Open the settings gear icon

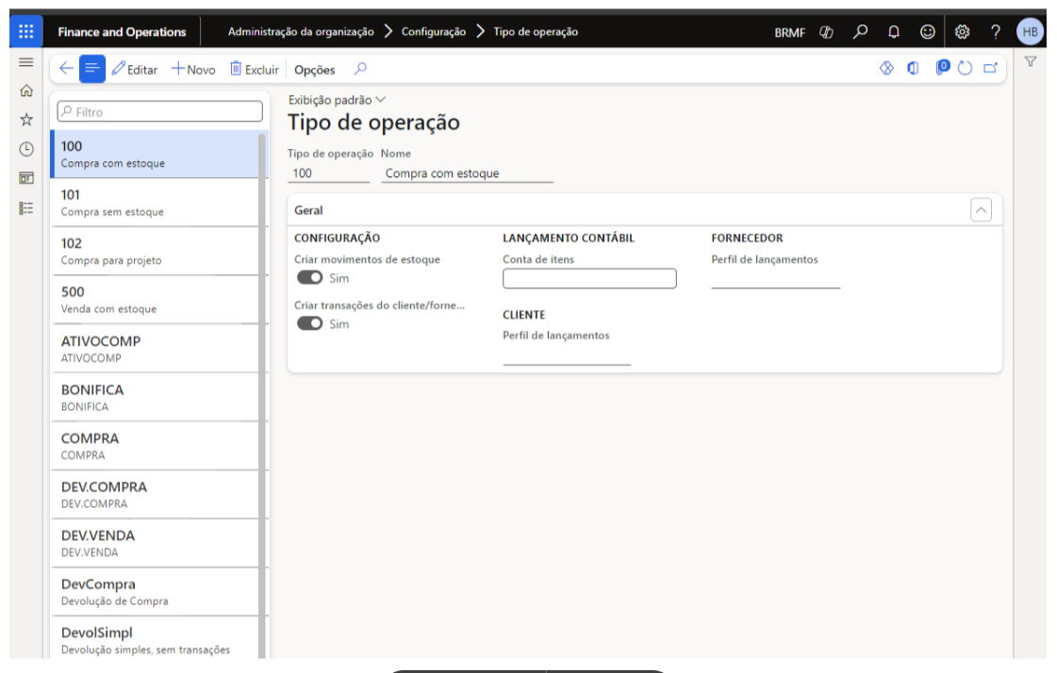coord(962,32)
